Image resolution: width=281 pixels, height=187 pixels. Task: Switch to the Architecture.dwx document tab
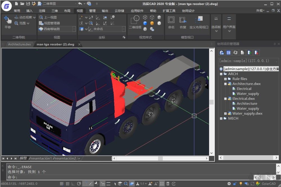pyautogui.click(x=19, y=44)
